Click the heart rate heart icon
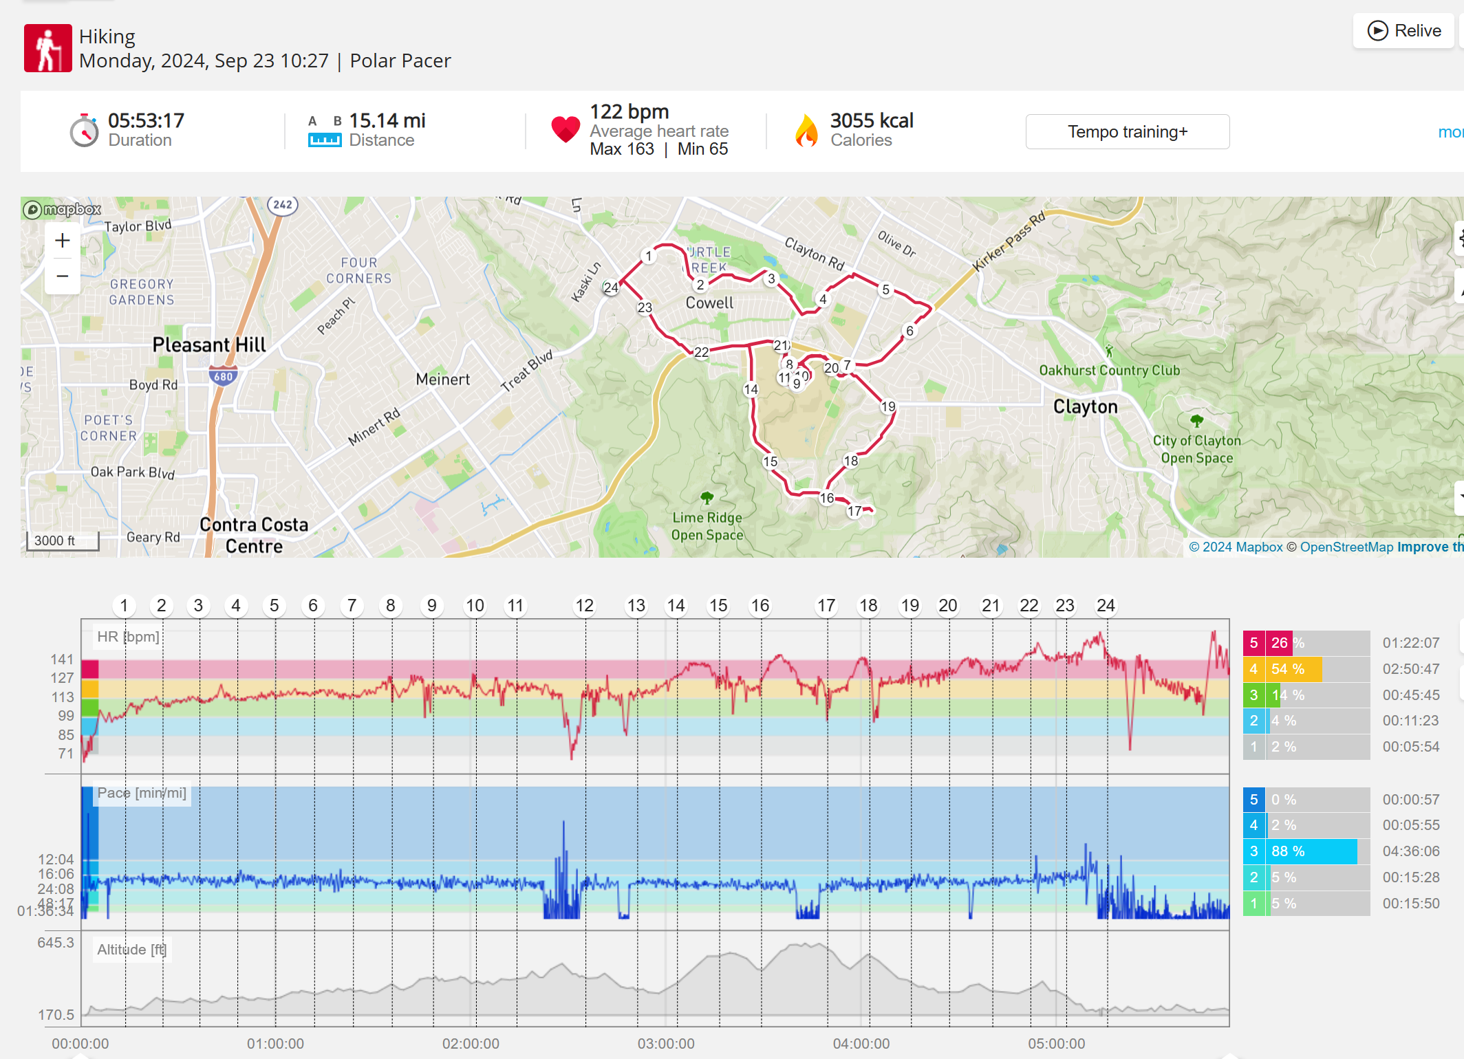Viewport: 1464px width, 1059px height. (566, 129)
